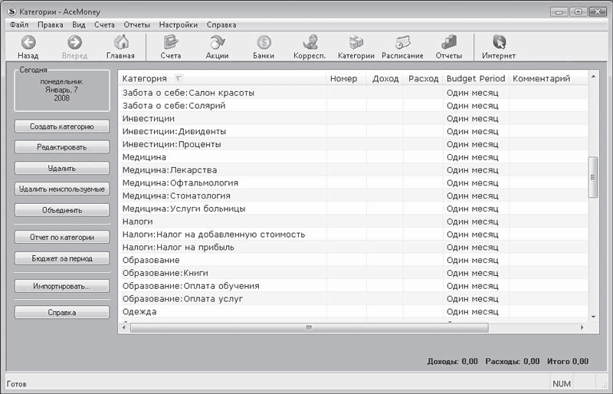This screenshot has height=394, width=613.
Task: Select row Образование:Оплата услуг
Action: coord(353,299)
